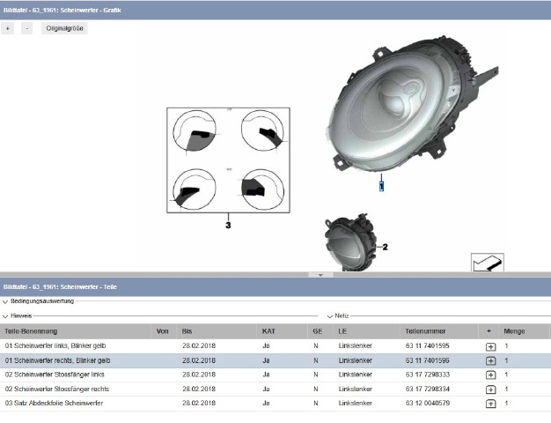Sort by KAT column header
The image size is (551, 423).
[x=283, y=331]
